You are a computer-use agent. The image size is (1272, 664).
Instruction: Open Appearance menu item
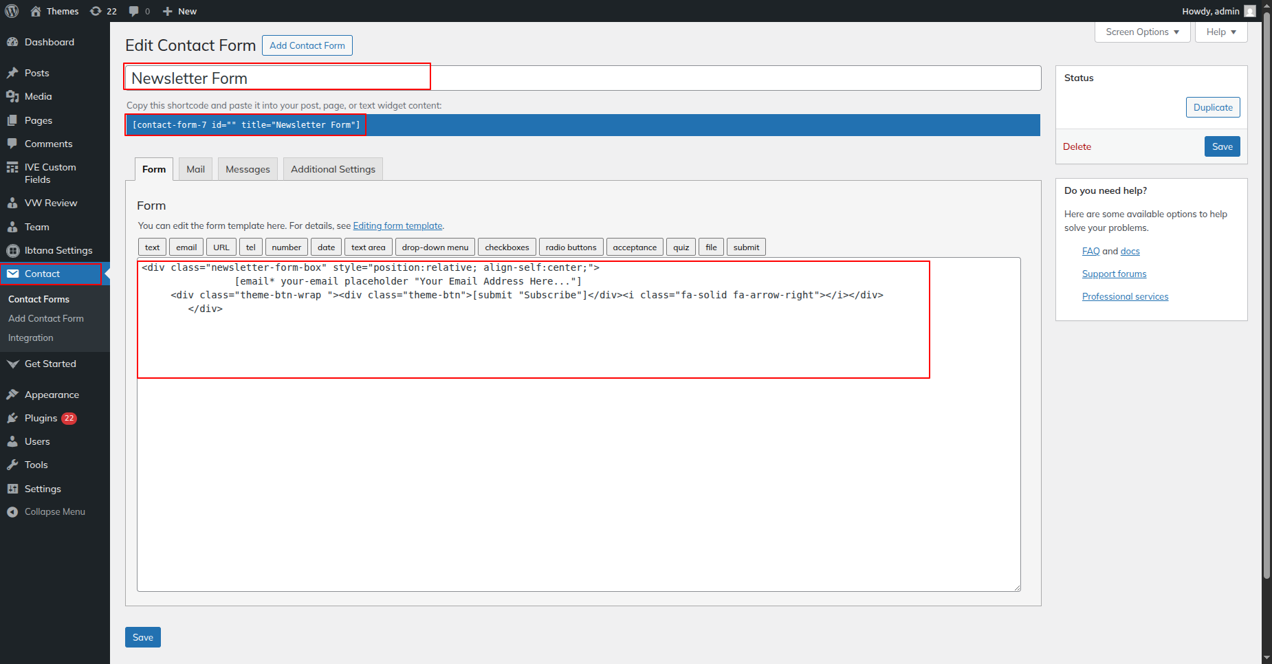(x=52, y=395)
